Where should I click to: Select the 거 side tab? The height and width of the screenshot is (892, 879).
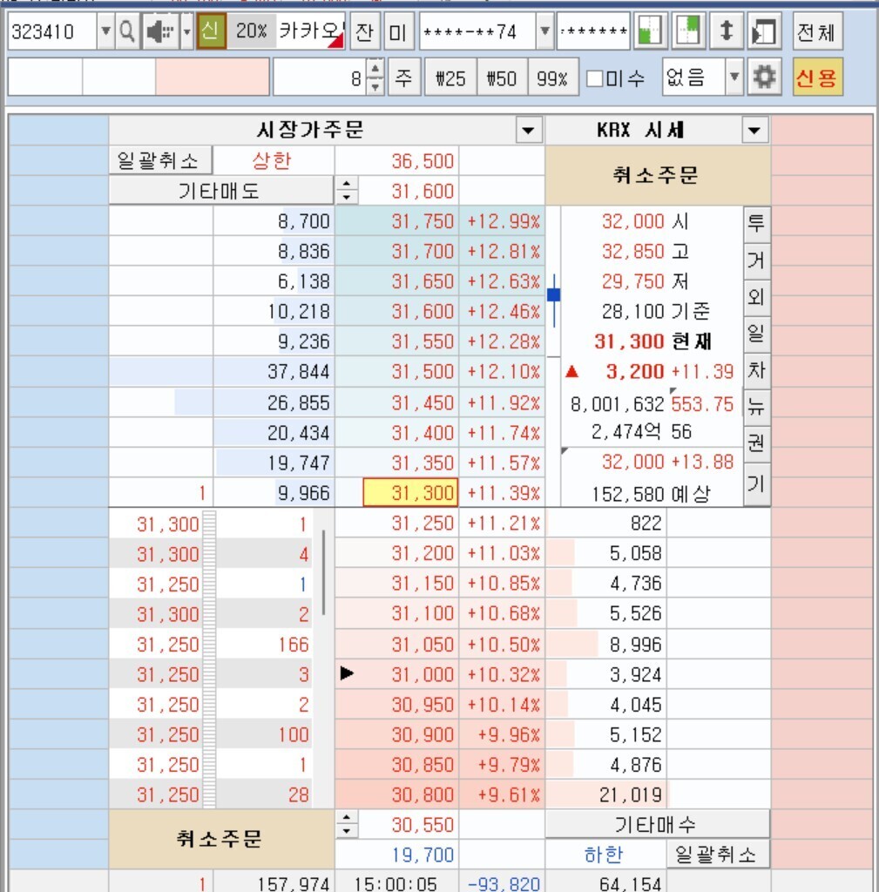coord(756,260)
